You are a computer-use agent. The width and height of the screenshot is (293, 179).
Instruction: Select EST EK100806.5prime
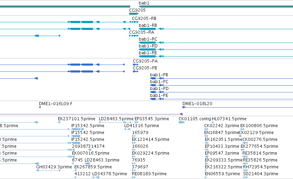pyautogui.click(x=259, y=126)
